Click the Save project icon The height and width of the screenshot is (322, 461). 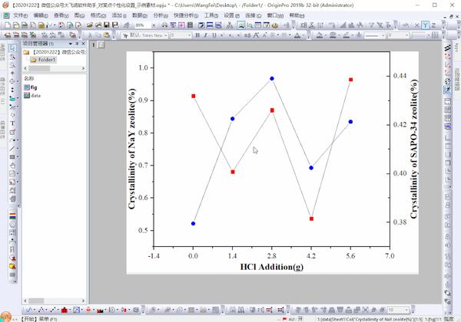pos(107,25)
